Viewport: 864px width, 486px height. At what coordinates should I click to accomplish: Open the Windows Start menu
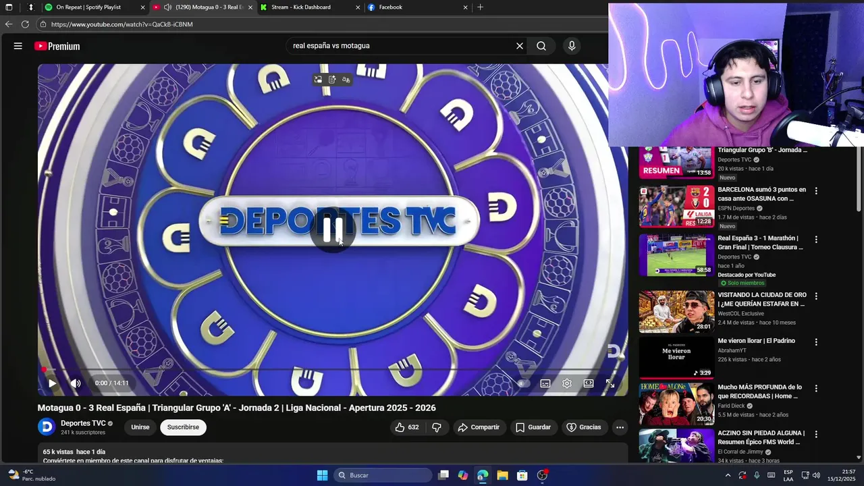point(322,475)
